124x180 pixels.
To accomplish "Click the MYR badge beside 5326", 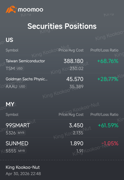I will point(21,133).
